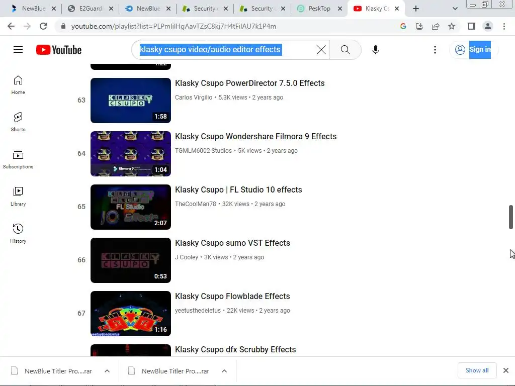The width and height of the screenshot is (515, 386).
Task: Click the sumo VST thumbnail 0:53
Action: coord(131,260)
